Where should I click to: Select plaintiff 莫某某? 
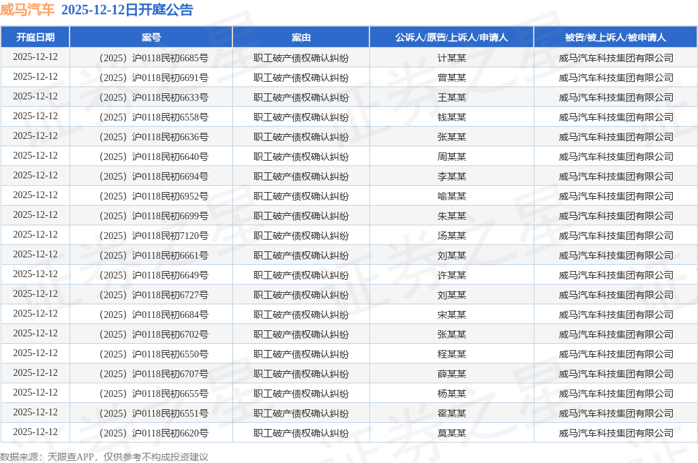pos(452,433)
